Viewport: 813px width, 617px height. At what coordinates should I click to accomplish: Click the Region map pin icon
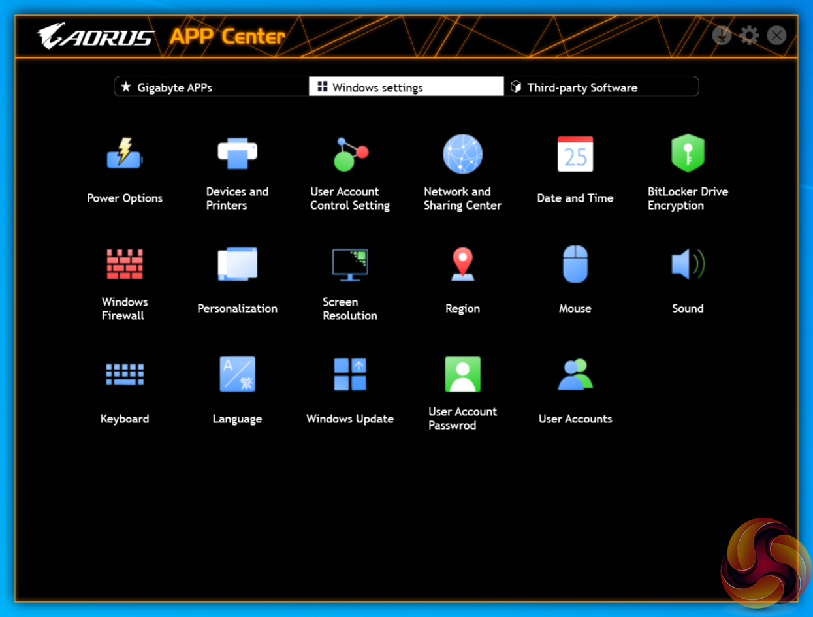click(x=462, y=264)
